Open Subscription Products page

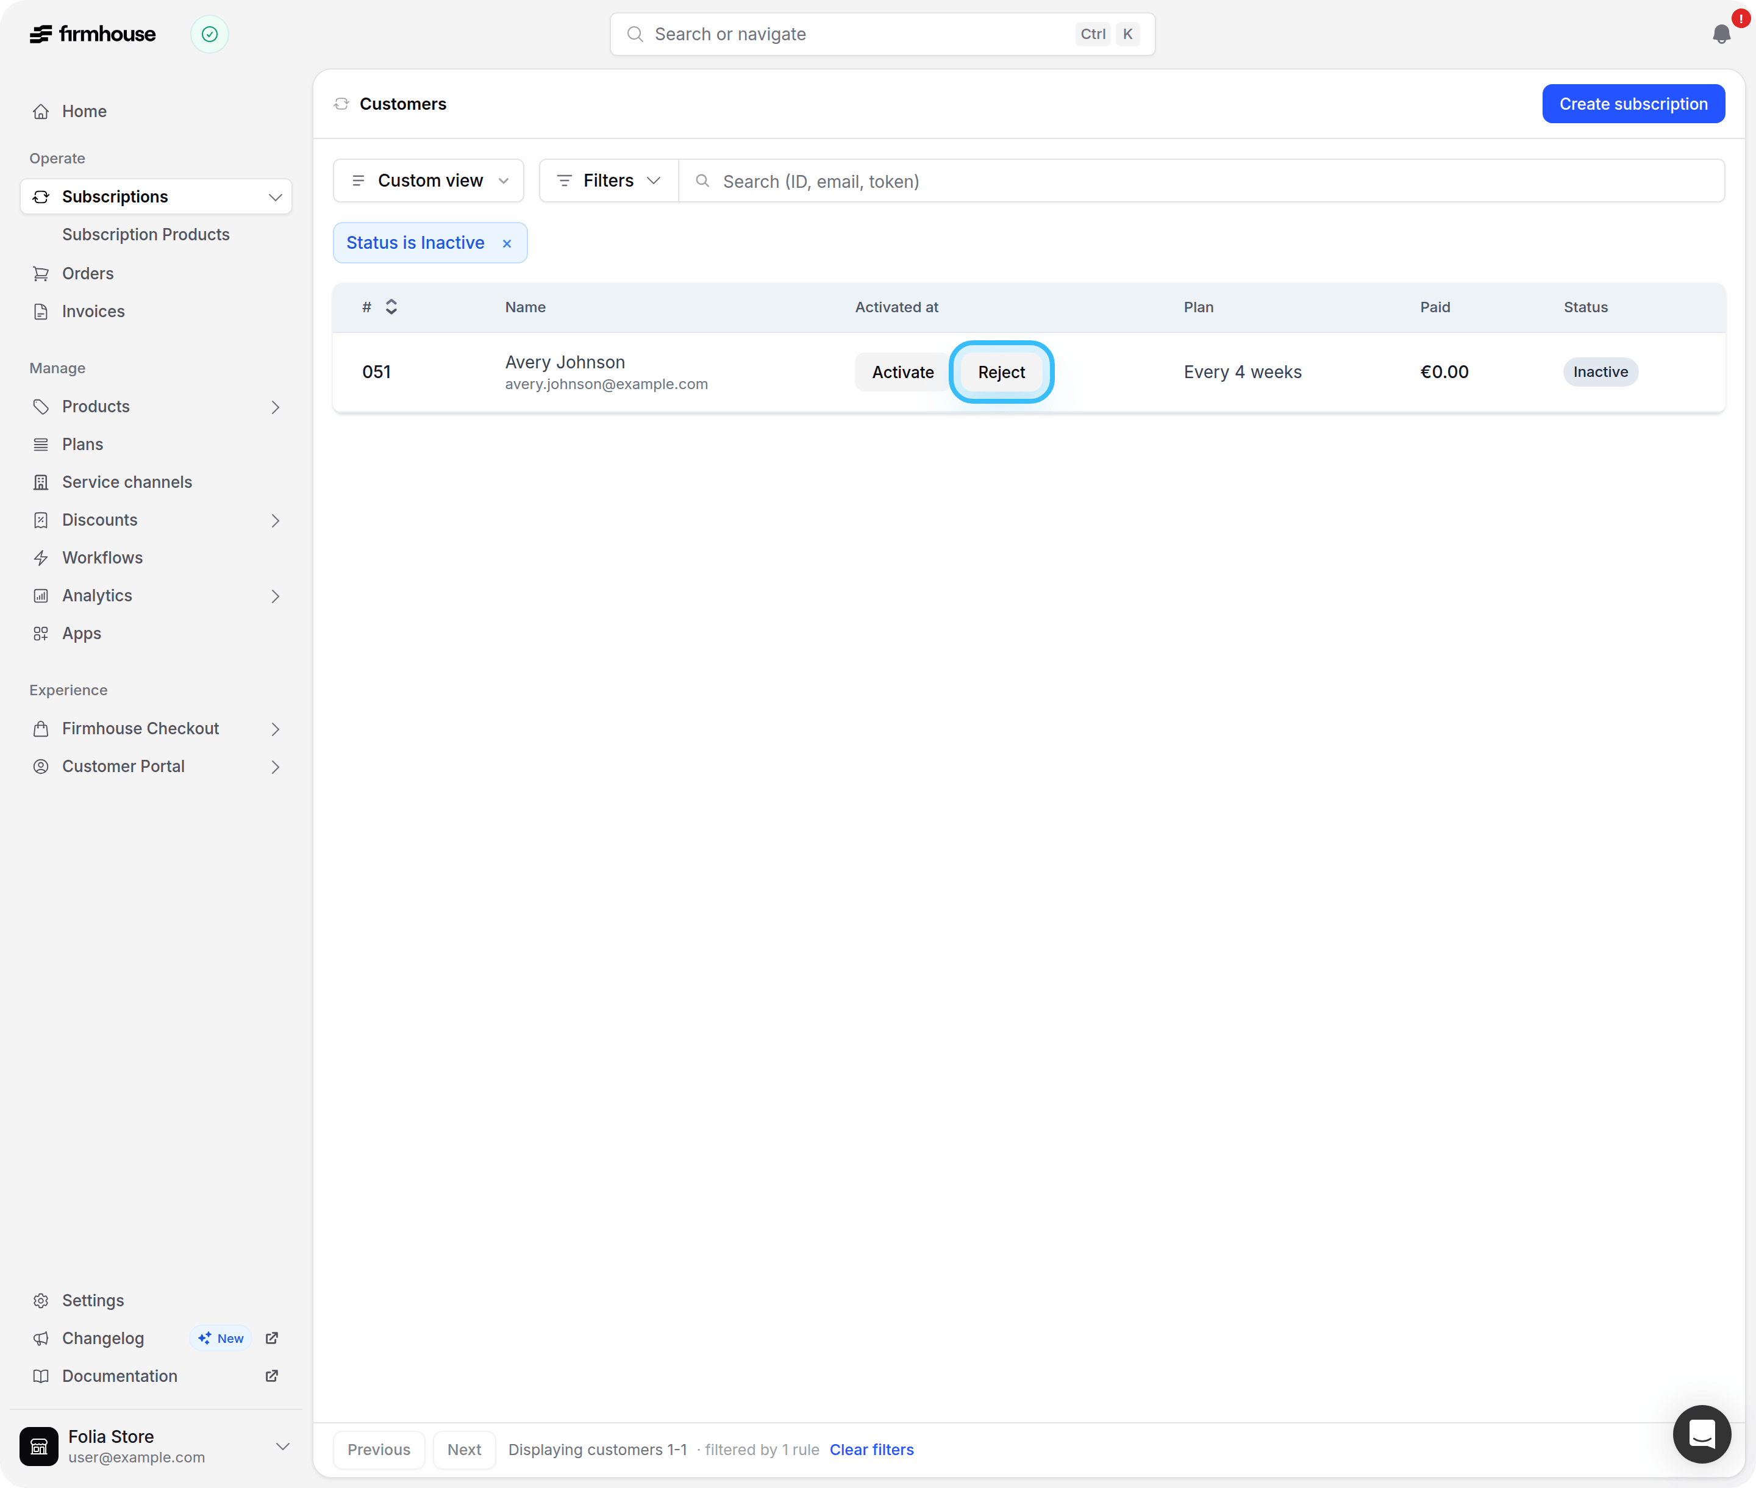(146, 235)
